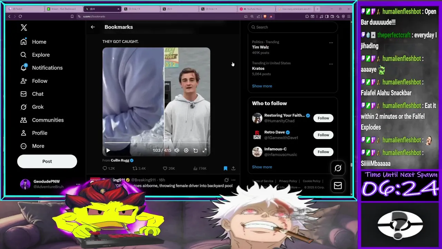Open the browser hamburger menu
The height and width of the screenshot is (249, 442).
349,16
